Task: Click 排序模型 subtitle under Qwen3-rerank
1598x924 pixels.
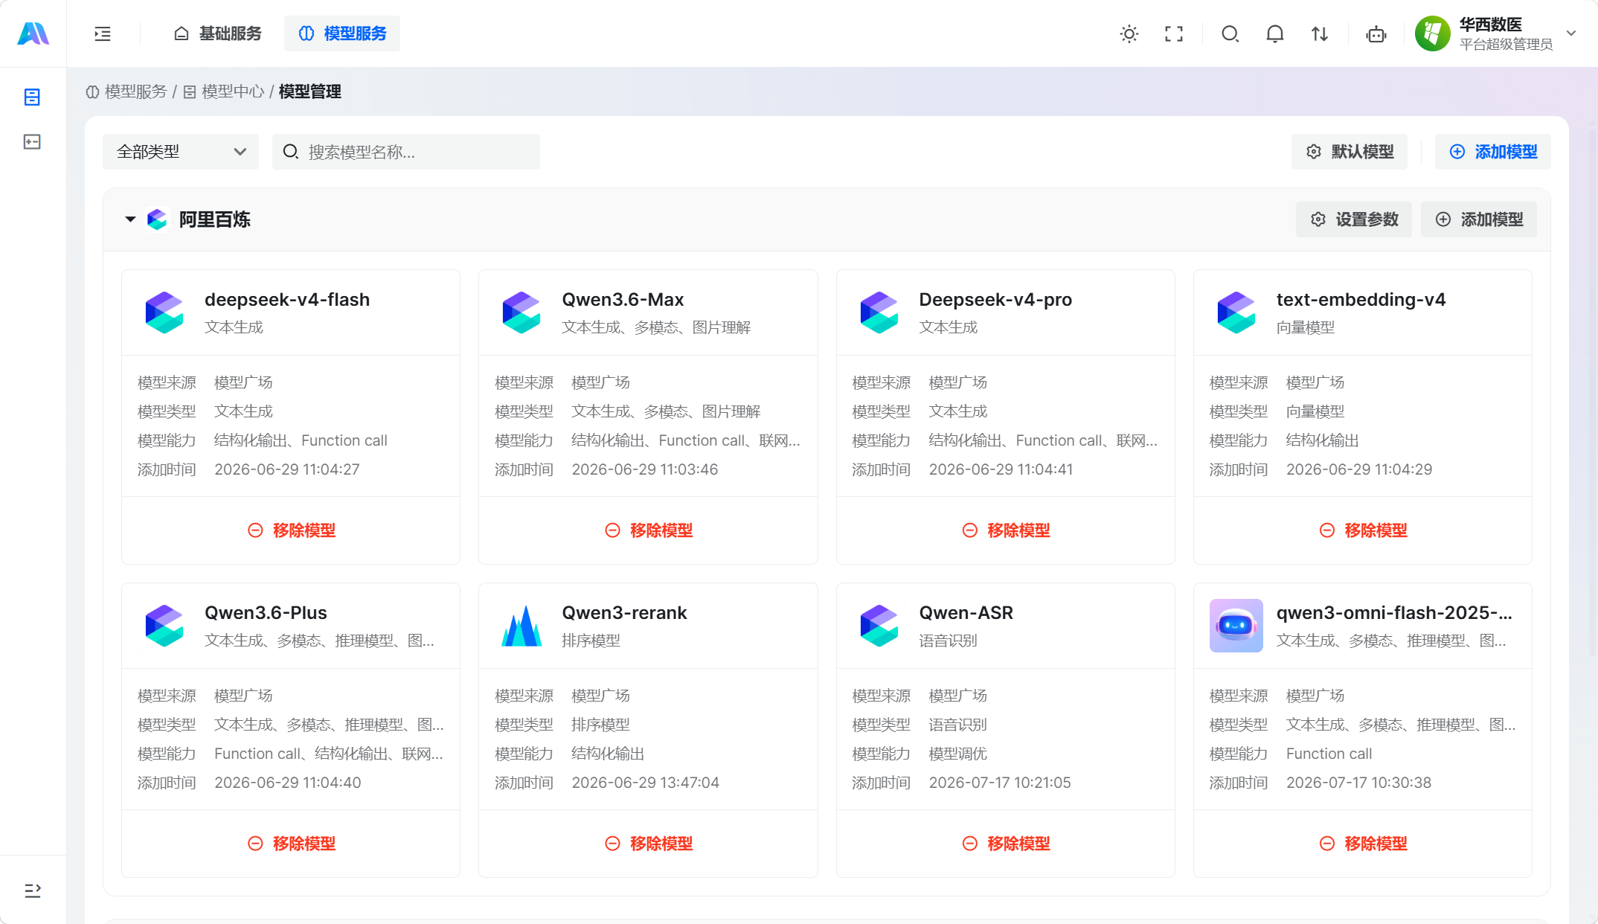Action: pos(591,641)
